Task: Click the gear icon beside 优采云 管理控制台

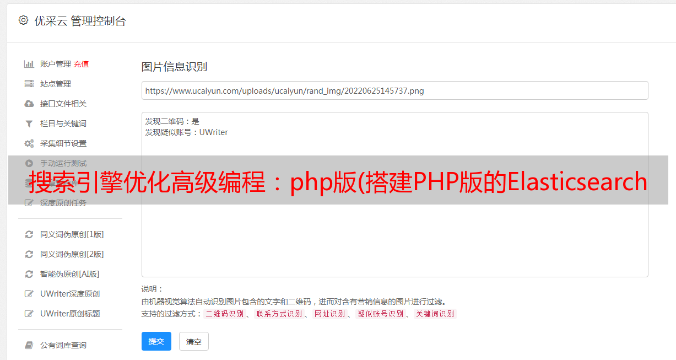Action: [23, 20]
